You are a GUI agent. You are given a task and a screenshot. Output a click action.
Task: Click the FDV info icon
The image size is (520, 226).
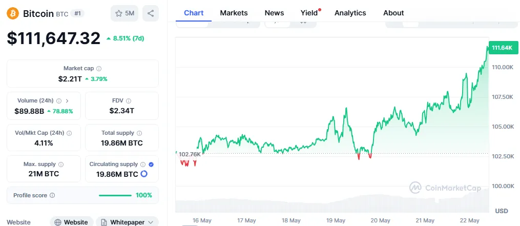tap(129, 101)
